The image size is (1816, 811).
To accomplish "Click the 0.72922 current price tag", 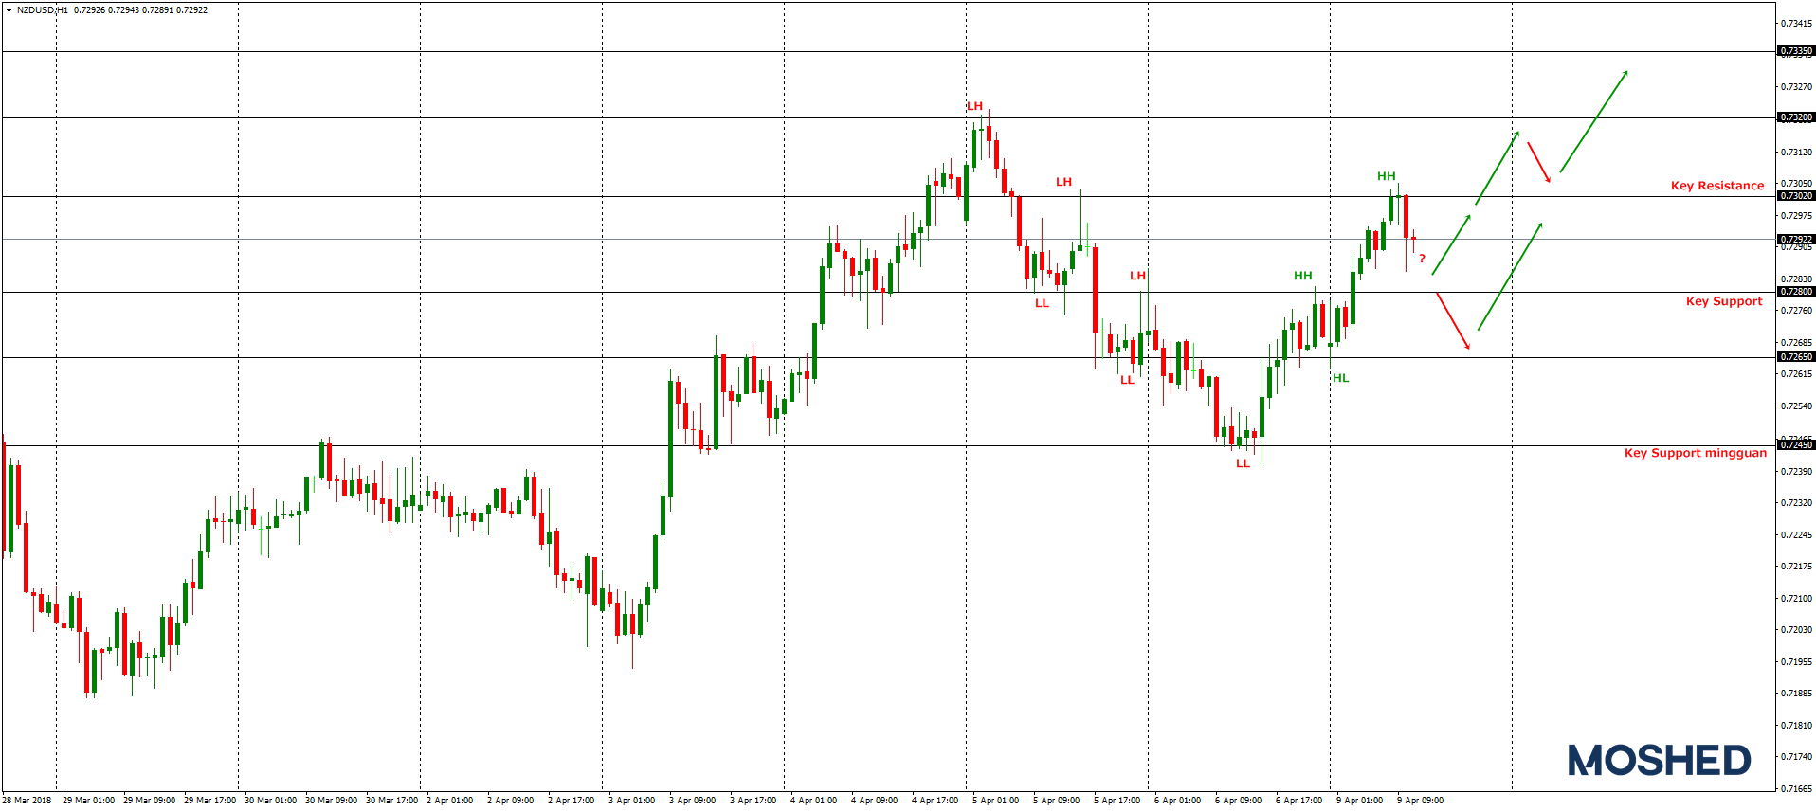I will [x=1795, y=240].
